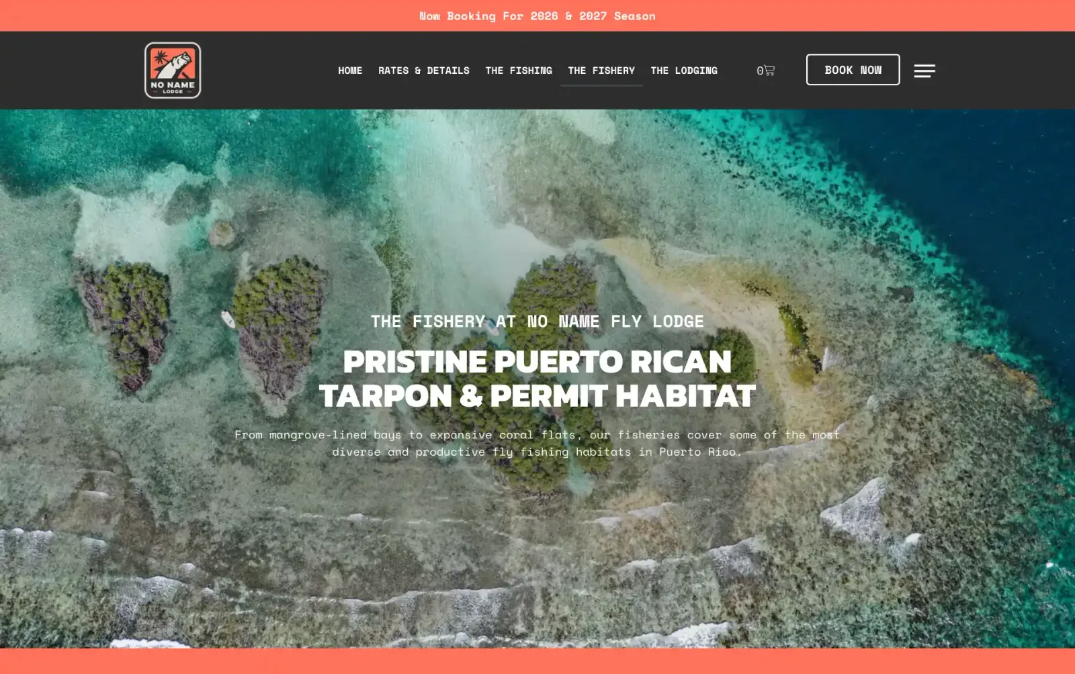The image size is (1075, 674).
Task: Select The Fishing nav item
Action: (519, 70)
